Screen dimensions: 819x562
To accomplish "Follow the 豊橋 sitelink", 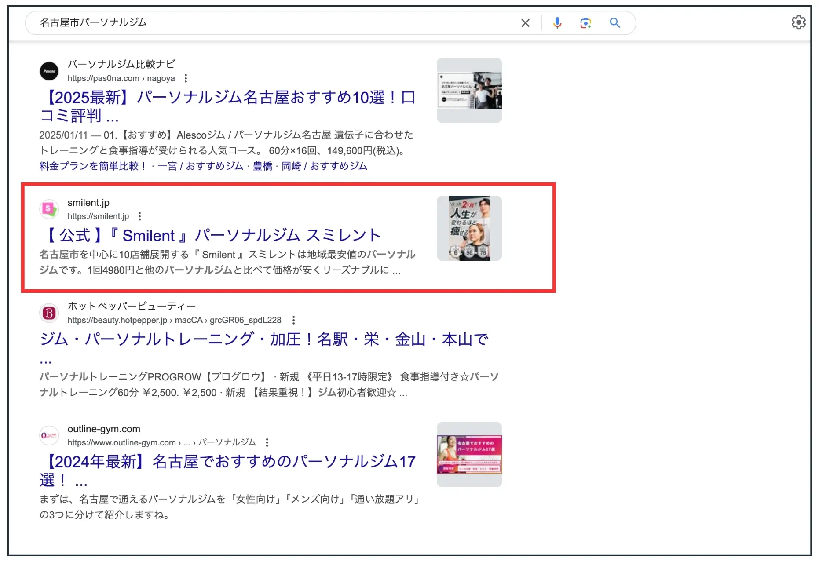I will click(x=263, y=166).
